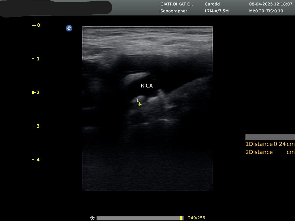
Task: Select the 1Distance 0.24 cm measurement
Action: (x=270, y=144)
